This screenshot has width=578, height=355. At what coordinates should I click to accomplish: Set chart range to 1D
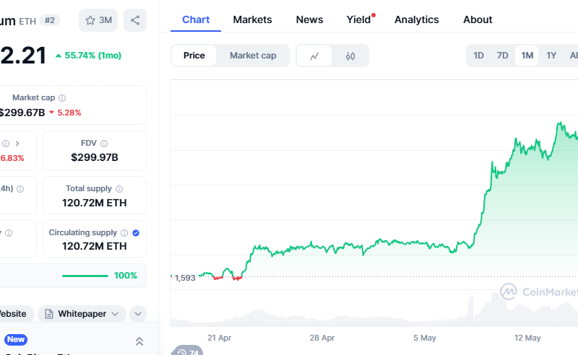tap(478, 56)
